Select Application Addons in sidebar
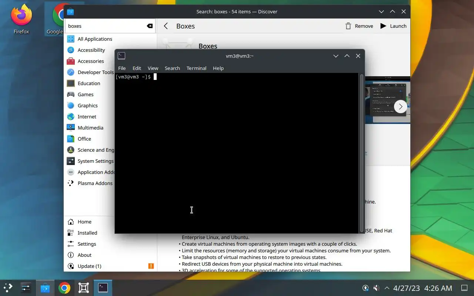The image size is (474, 296). coord(90,172)
